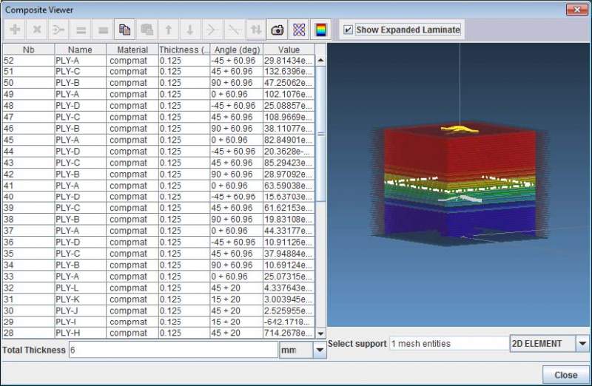592x386 pixels.
Task: Take a snapshot with the camera icon
Action: pos(277,30)
